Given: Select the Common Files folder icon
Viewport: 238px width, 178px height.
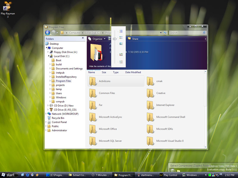Looking at the screenshot, I should (x=93, y=93).
